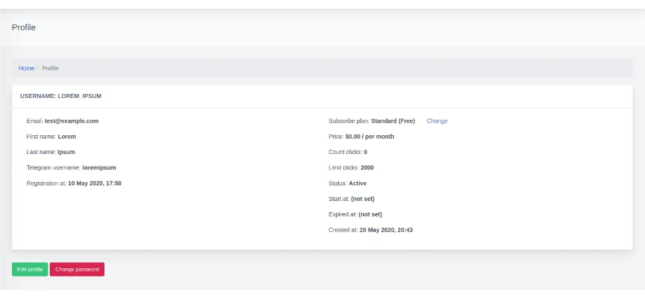Click the Count clicks value
The height and width of the screenshot is (299, 645).
[365, 152]
